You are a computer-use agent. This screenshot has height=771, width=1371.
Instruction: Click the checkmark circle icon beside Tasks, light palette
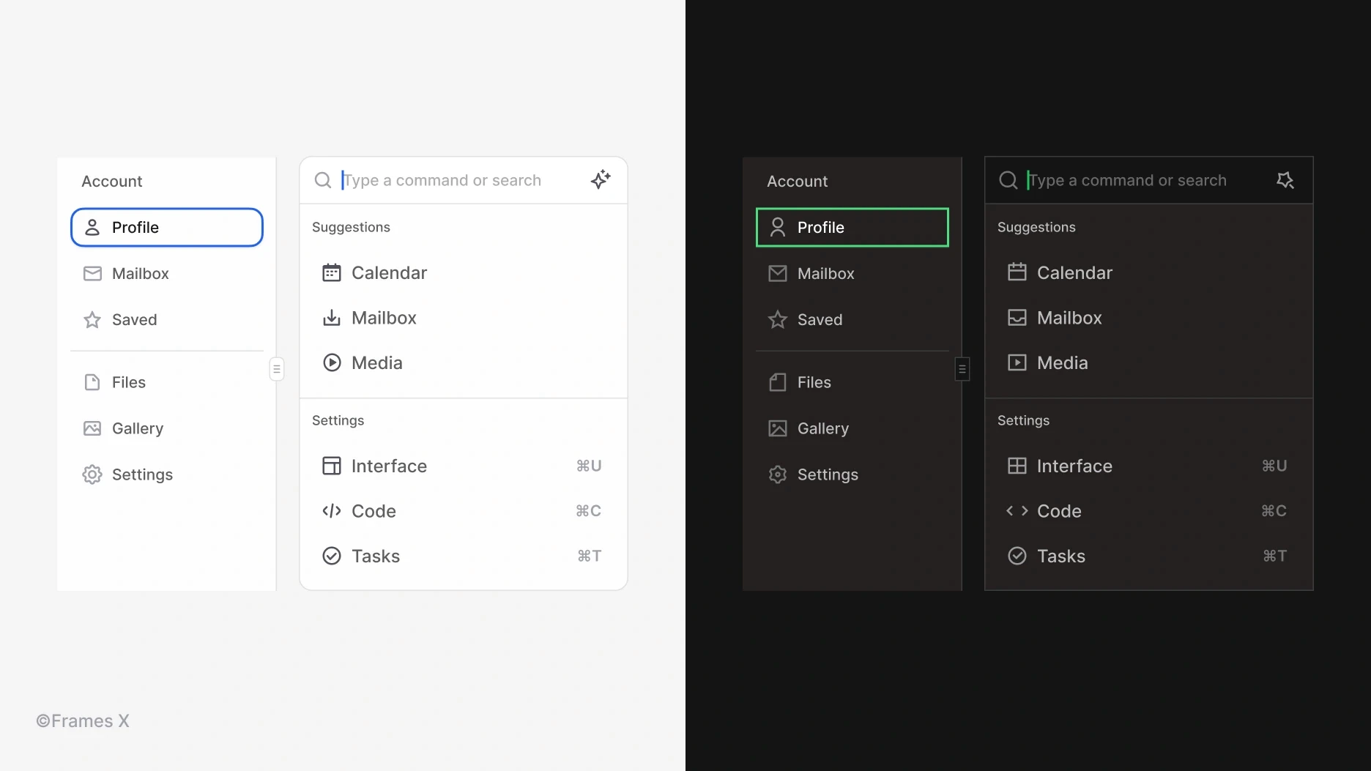click(332, 556)
